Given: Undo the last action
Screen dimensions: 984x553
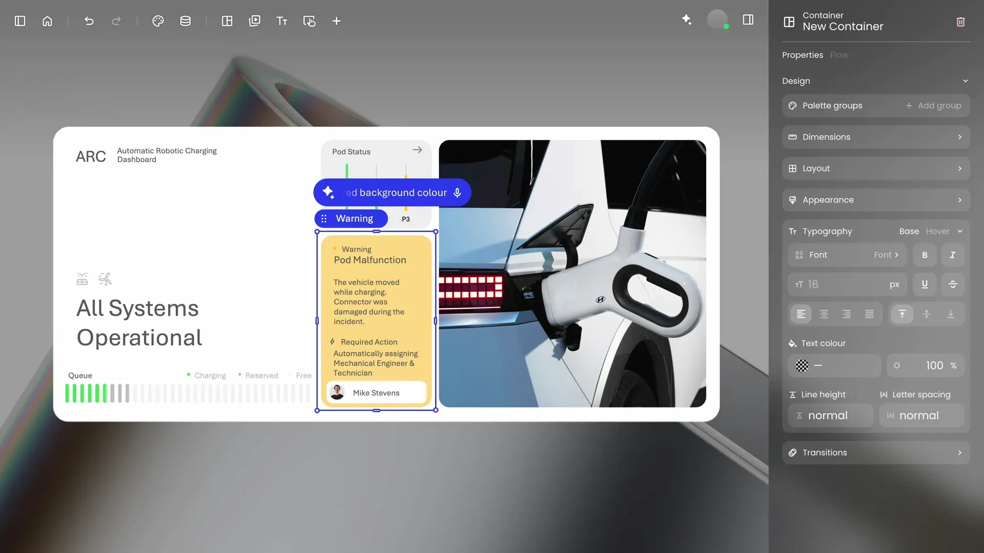Looking at the screenshot, I should click(89, 21).
